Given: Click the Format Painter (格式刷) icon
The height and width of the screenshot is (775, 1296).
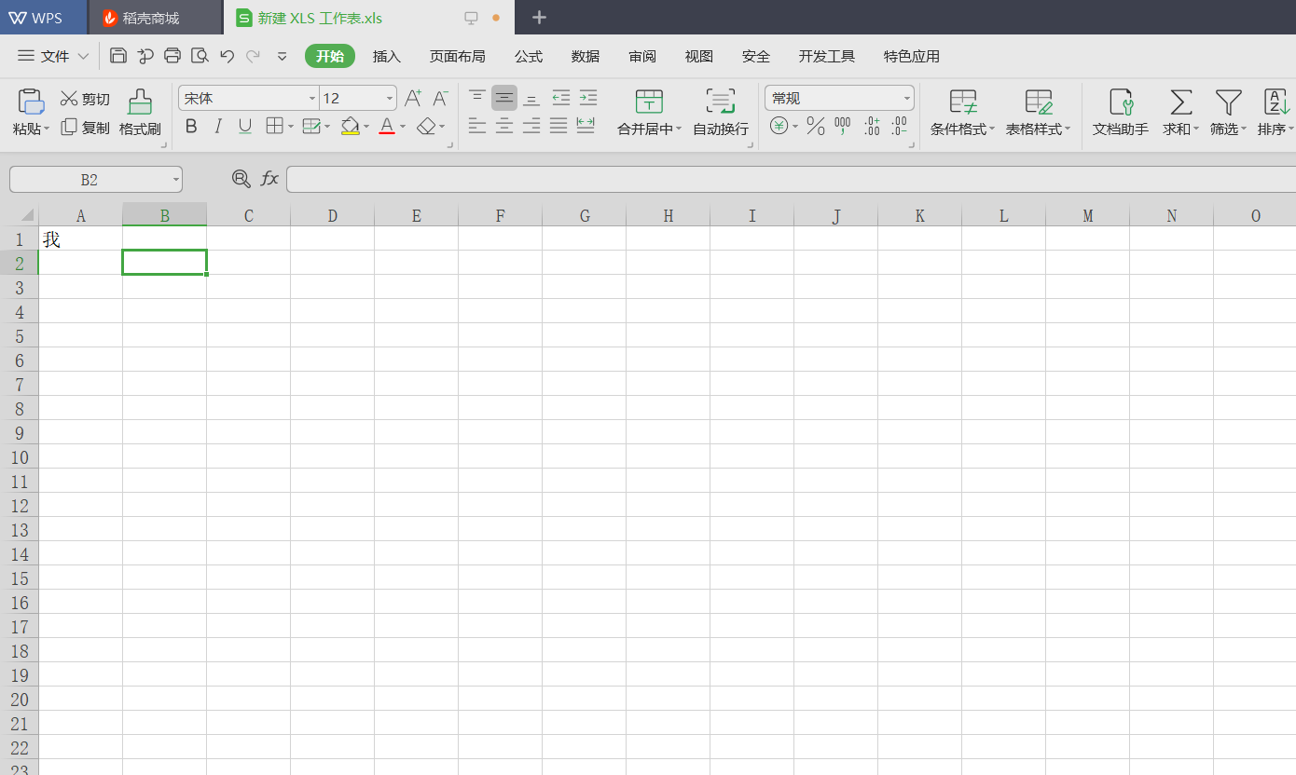Looking at the screenshot, I should (x=140, y=102).
